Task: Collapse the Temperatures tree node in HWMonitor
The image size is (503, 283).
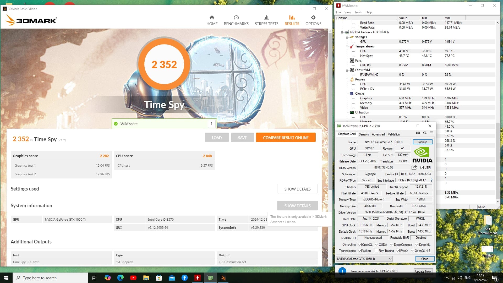Action: pos(347,47)
